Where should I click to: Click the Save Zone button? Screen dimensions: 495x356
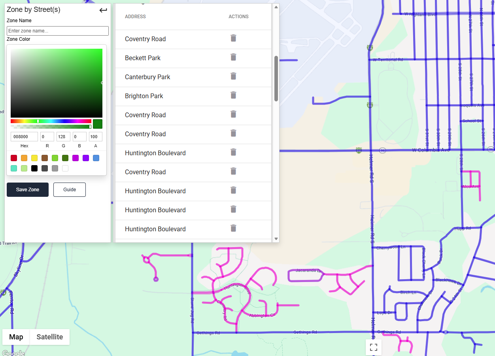point(28,190)
